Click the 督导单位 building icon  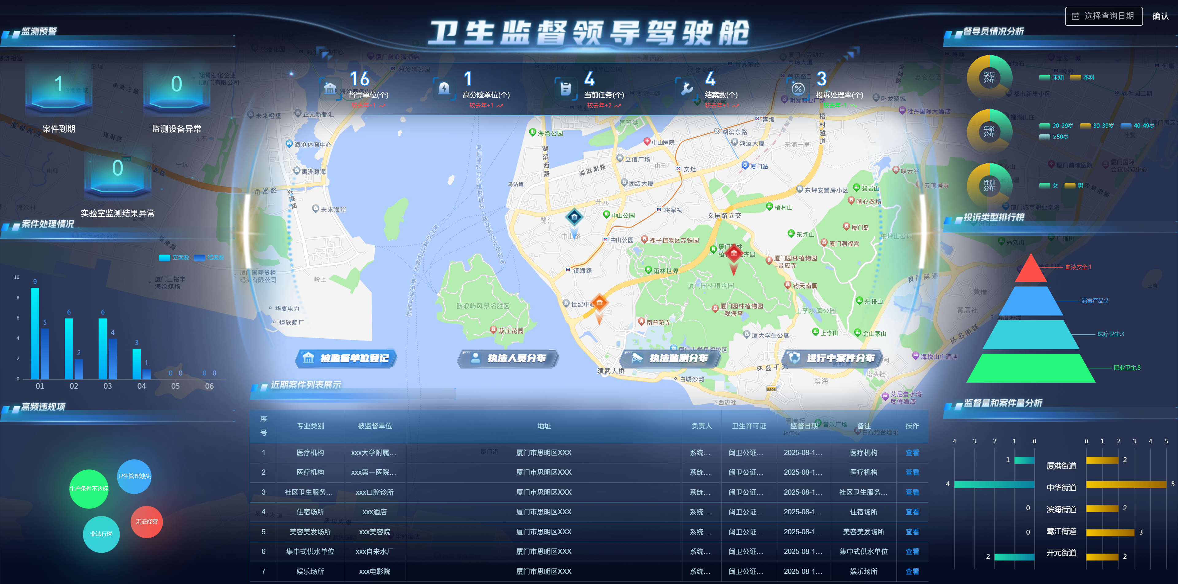click(330, 88)
